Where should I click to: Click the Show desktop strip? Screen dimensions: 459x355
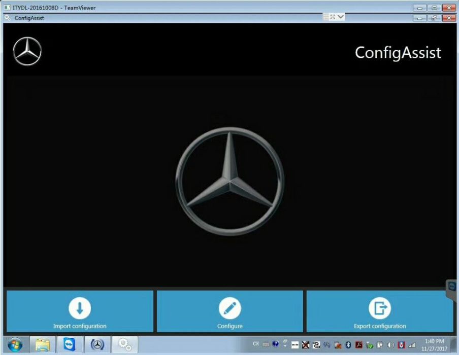[454, 345]
